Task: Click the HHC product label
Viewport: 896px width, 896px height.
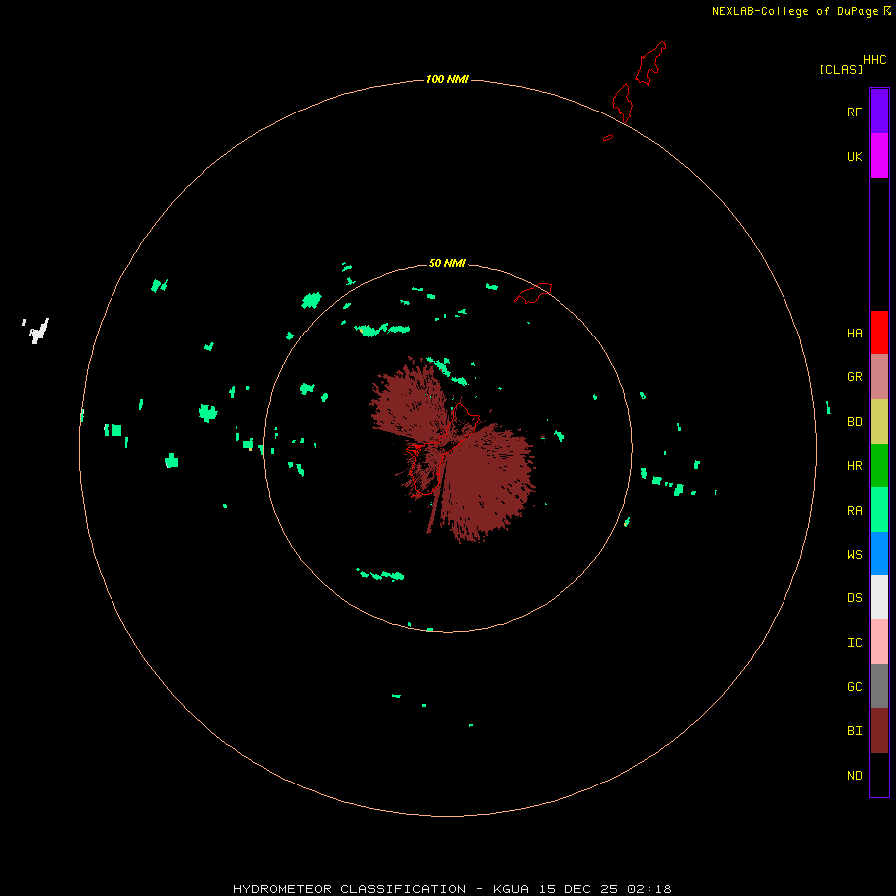Action: 874,59
